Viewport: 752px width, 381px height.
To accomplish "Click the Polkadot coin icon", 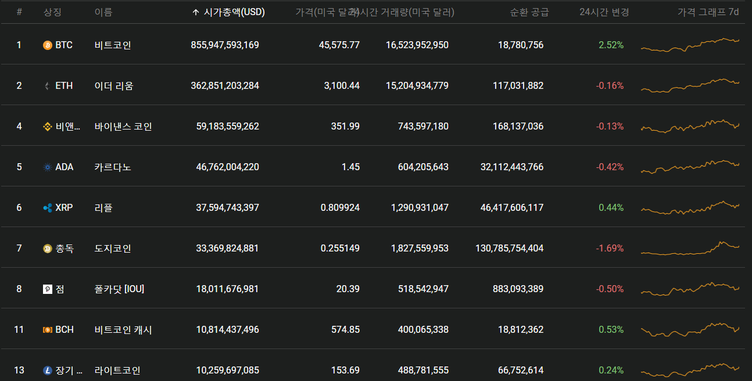I will point(48,289).
